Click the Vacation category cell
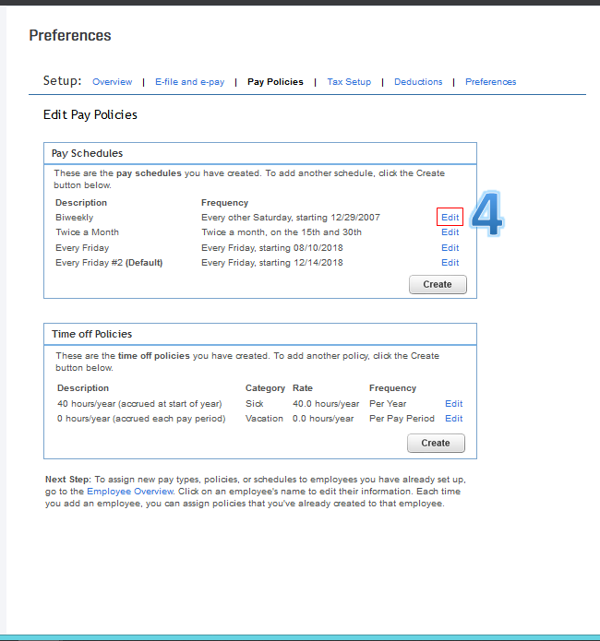Image resolution: width=600 pixels, height=641 pixels. pos(264,418)
